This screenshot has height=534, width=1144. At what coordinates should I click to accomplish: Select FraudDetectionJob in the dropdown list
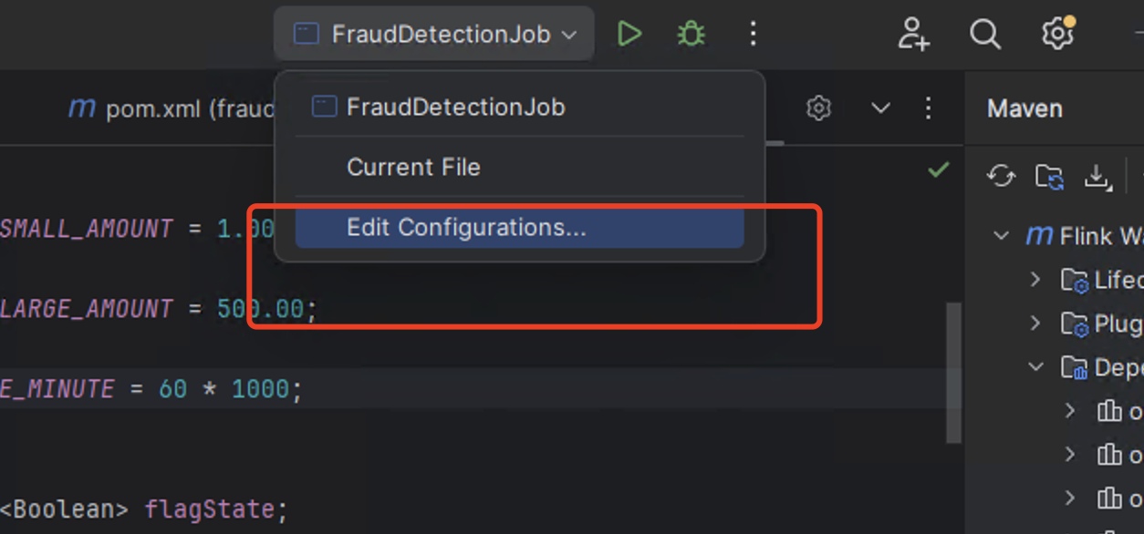455,108
